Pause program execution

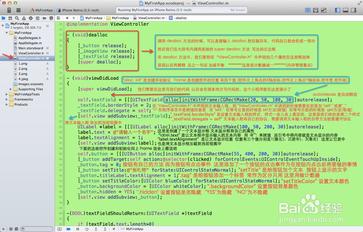pyautogui.click(x=78, y=229)
